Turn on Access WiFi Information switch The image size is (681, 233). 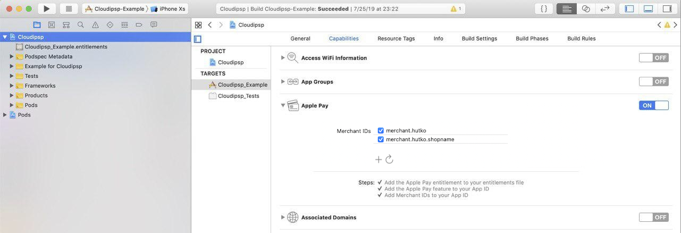pos(654,58)
